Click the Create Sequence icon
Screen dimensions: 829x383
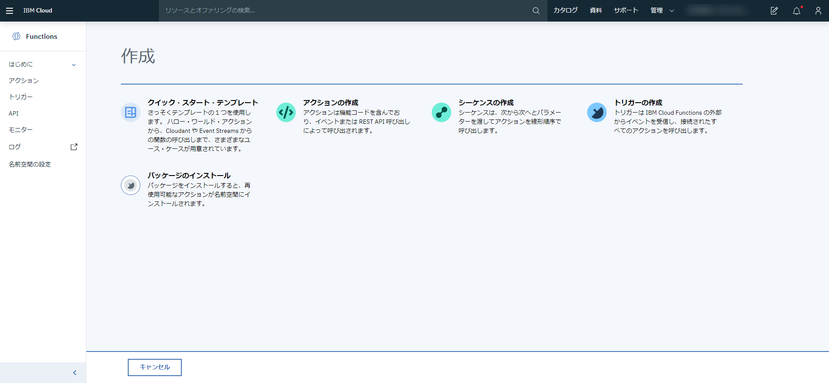[x=441, y=113]
